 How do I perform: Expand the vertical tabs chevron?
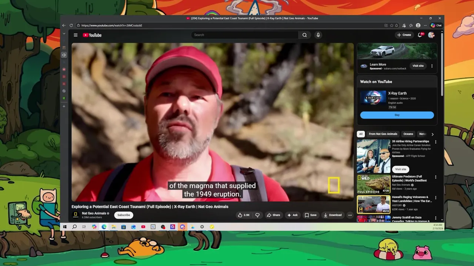64,34
